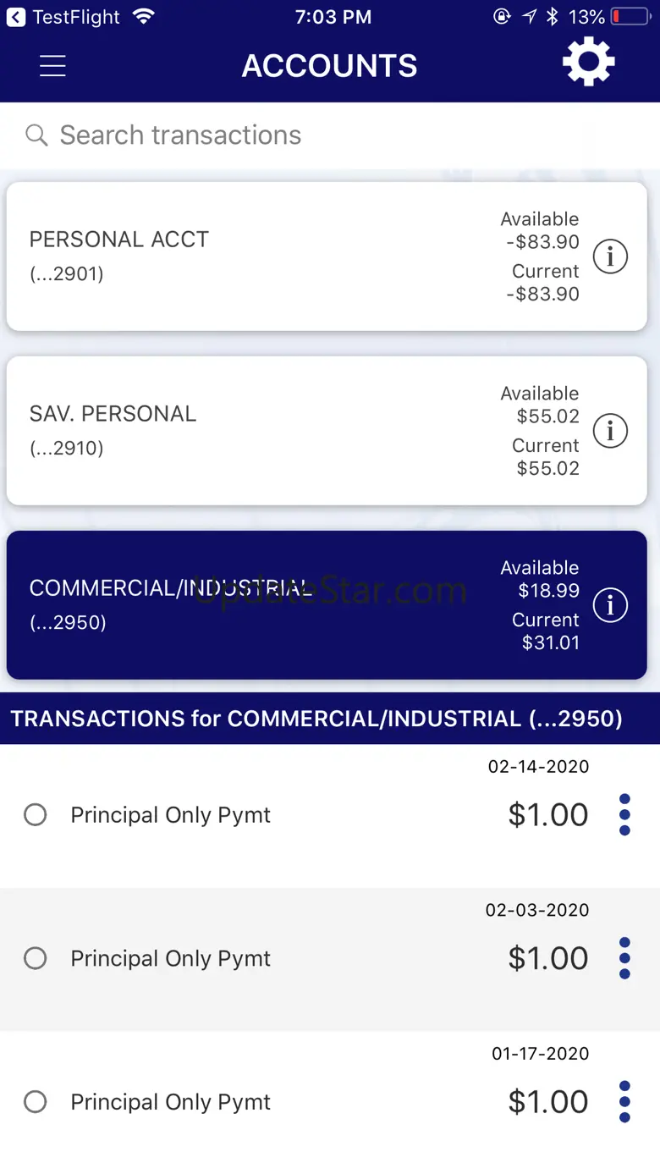Return to TestFlight via back arrow
Viewport: 660px width, 1174px height.
tap(15, 17)
